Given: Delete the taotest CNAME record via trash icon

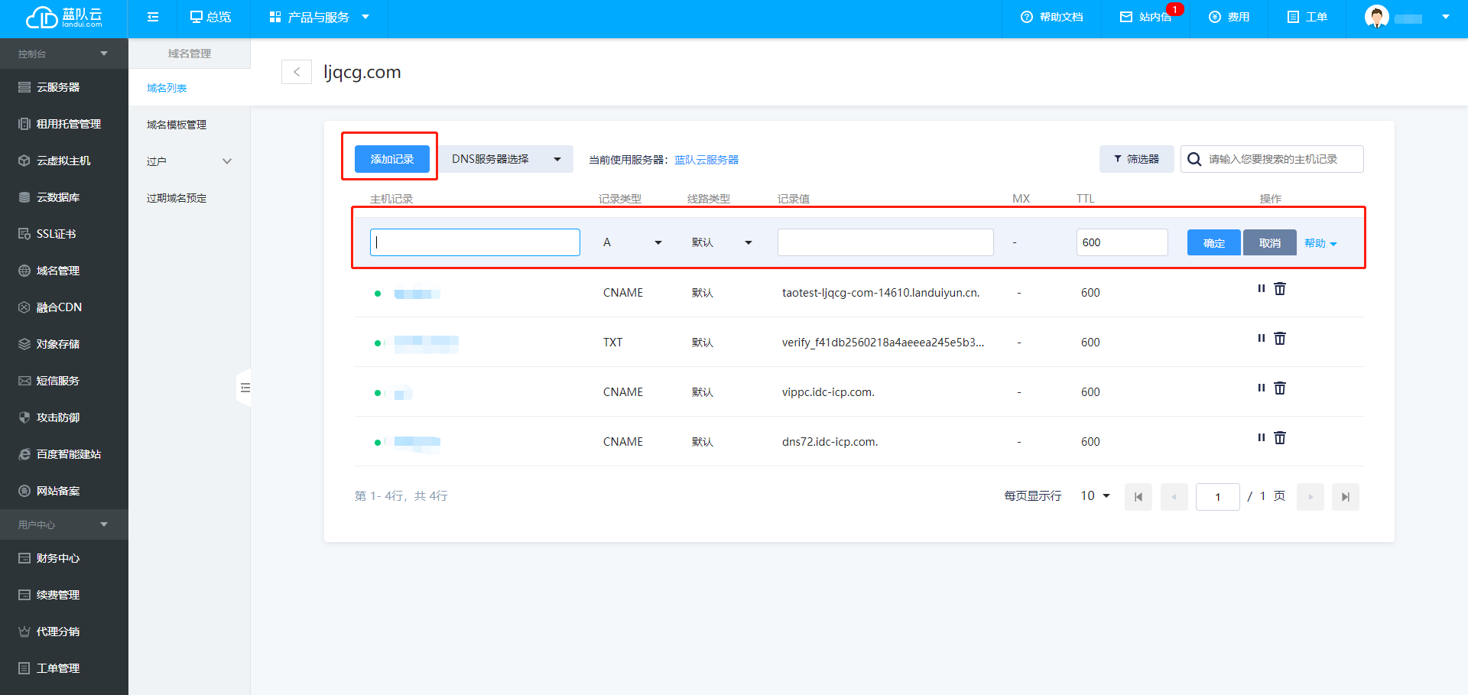Looking at the screenshot, I should 1280,289.
